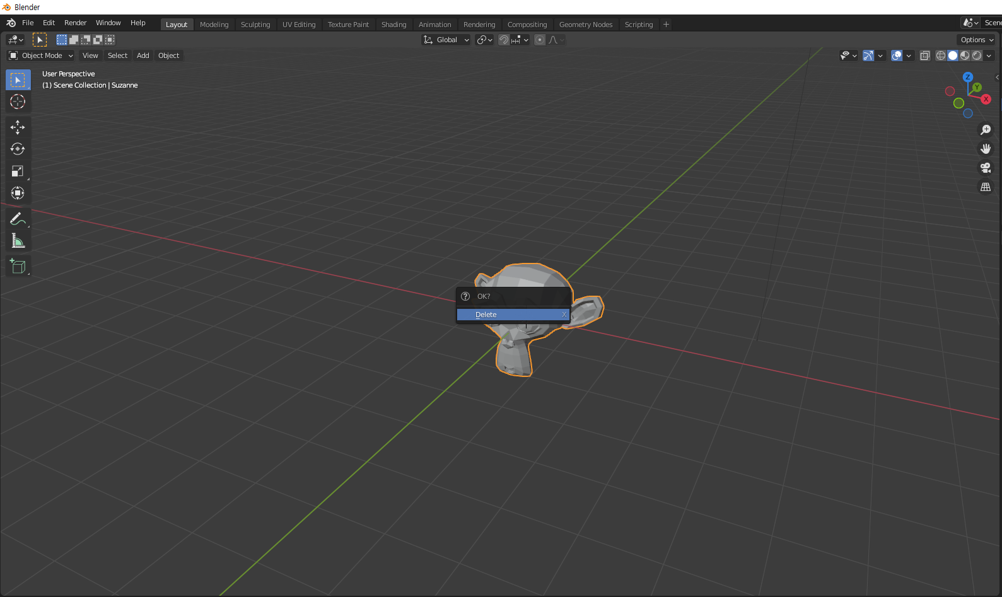
Task: Open object visibility eye dropdown
Action: [x=849, y=55]
